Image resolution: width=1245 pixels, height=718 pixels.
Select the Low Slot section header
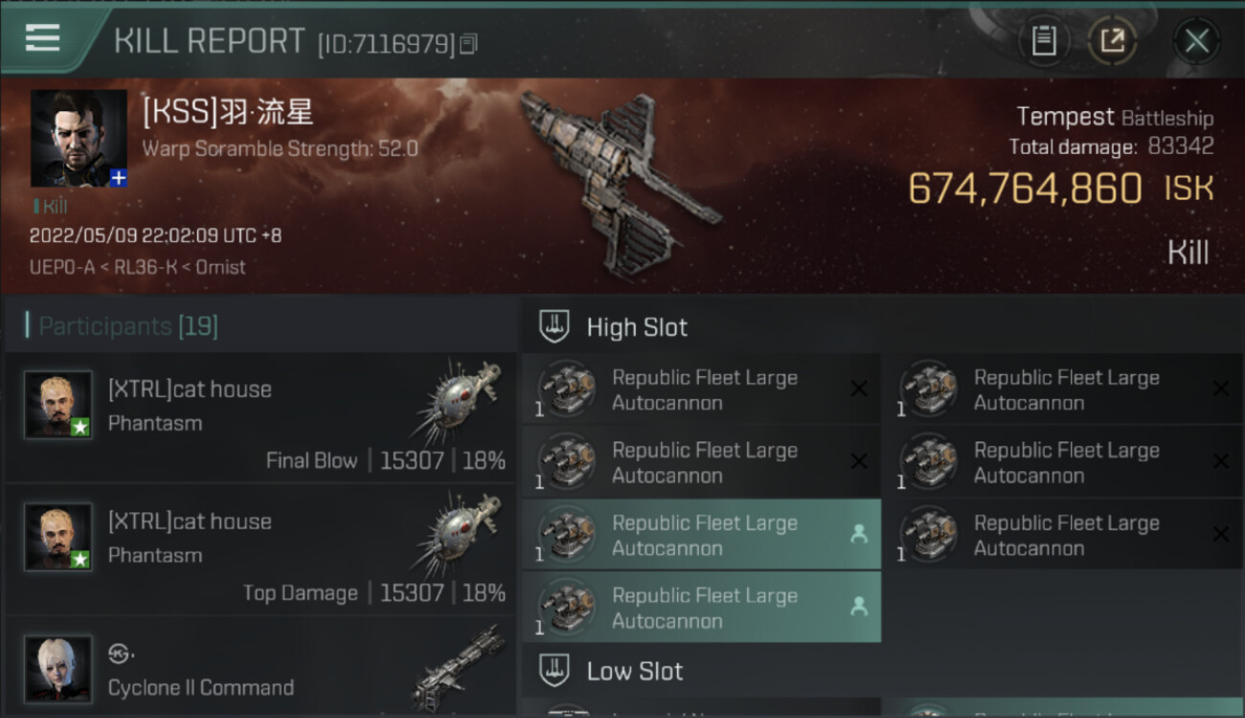pos(635,671)
